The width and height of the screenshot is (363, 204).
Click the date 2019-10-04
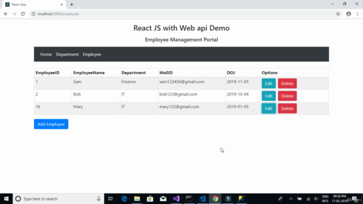pos(238,94)
